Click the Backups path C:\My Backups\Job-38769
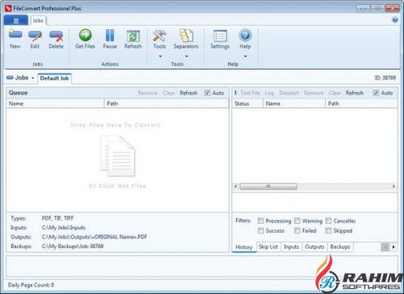Image resolution: width=404 pixels, height=294 pixels. 73,246
